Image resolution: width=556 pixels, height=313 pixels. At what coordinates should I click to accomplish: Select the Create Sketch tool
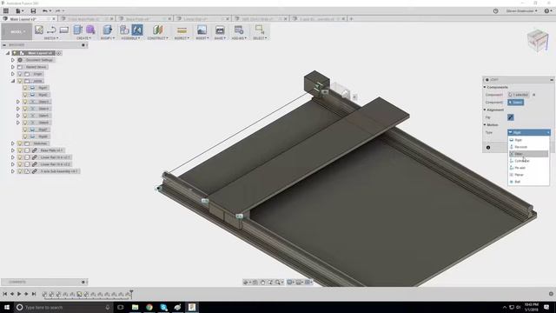(38, 30)
